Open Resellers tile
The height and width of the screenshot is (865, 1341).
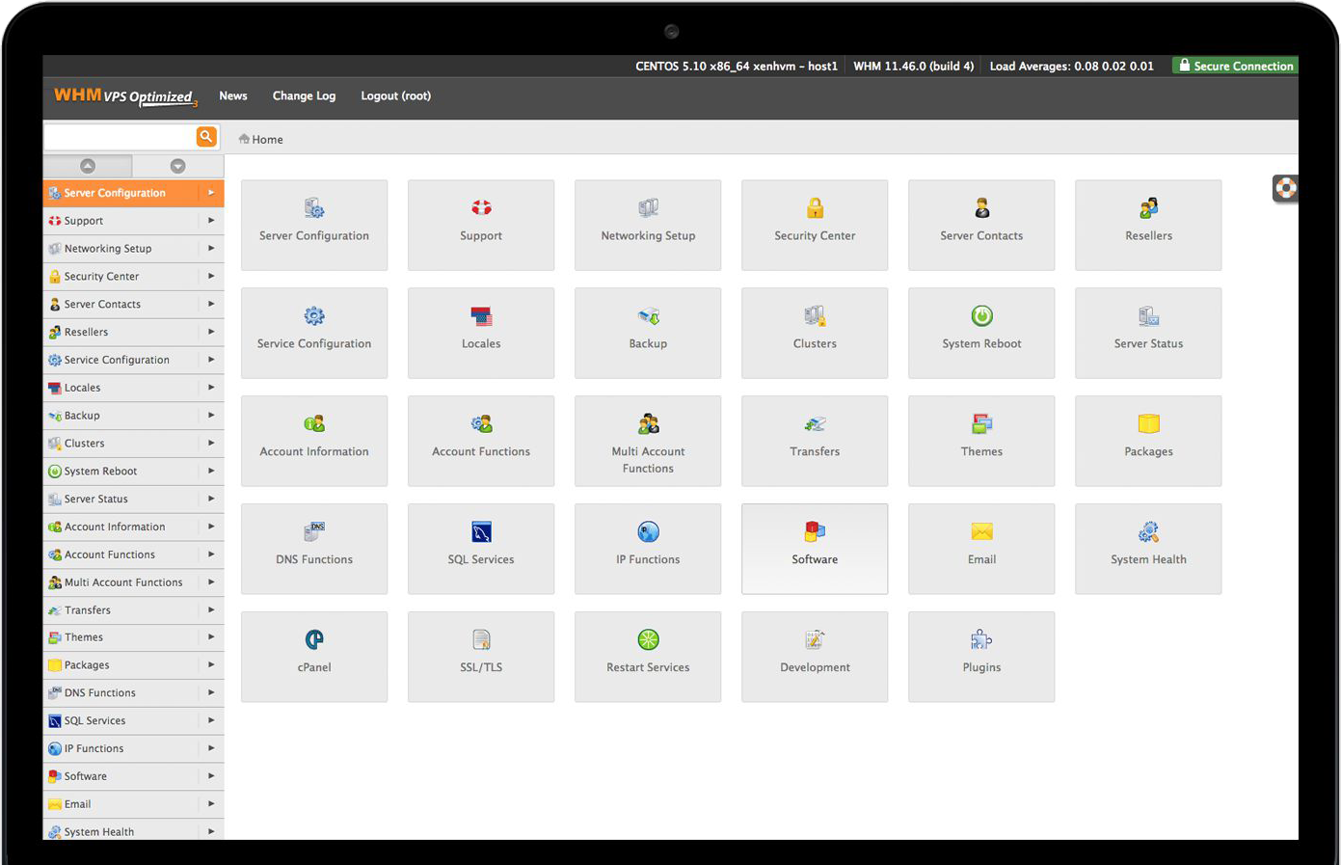pos(1148,225)
